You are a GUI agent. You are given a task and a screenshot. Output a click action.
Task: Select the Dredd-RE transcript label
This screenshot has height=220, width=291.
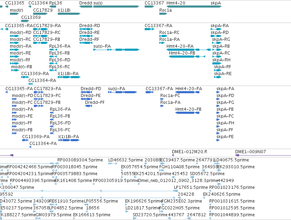(x=90, y=32)
